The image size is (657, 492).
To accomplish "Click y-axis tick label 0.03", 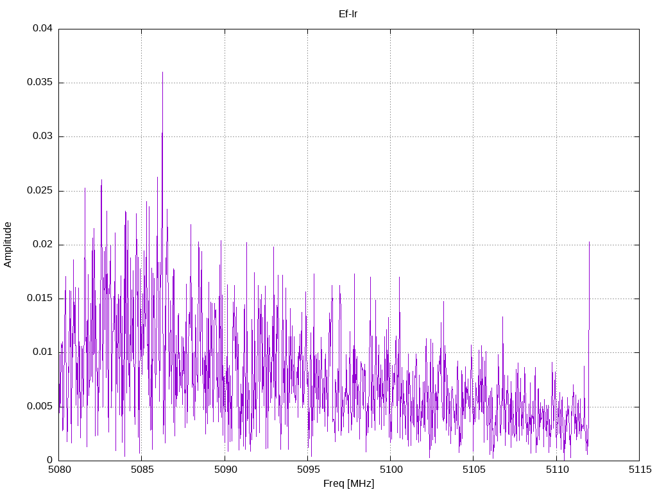I will (43, 136).
